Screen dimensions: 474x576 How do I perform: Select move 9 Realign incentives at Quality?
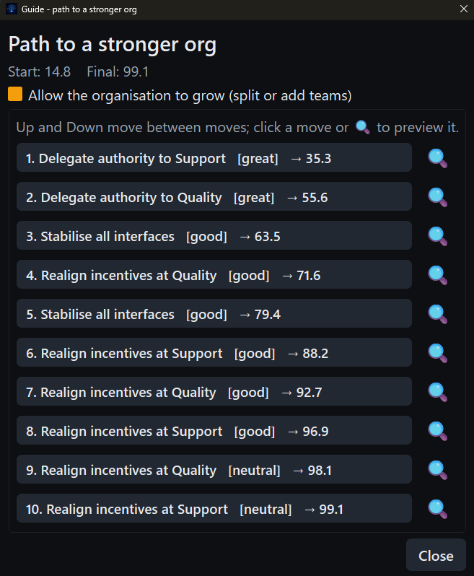coord(214,469)
